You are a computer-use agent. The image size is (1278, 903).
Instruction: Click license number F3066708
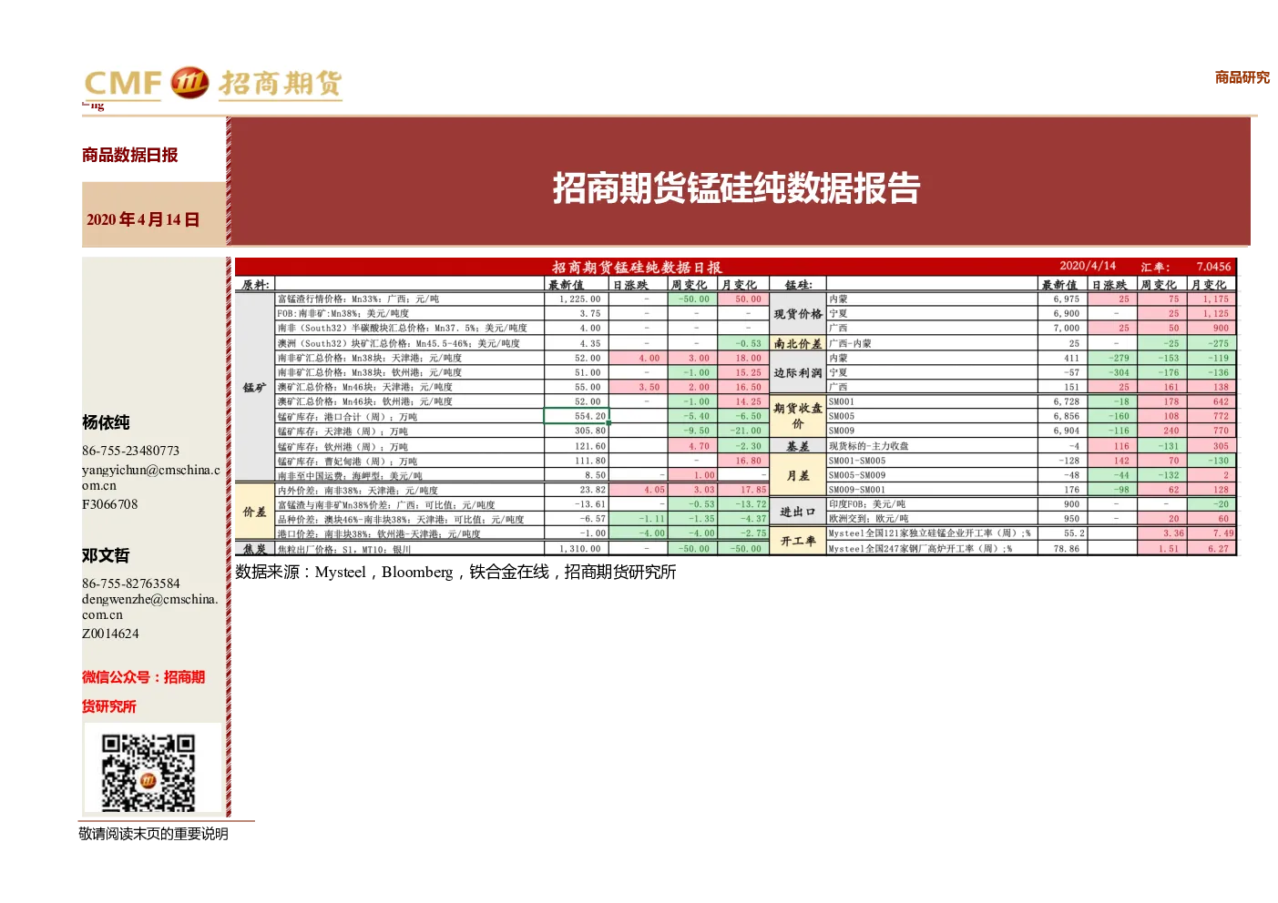[x=110, y=504]
